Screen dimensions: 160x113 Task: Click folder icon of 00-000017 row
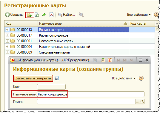click(x=13, y=35)
